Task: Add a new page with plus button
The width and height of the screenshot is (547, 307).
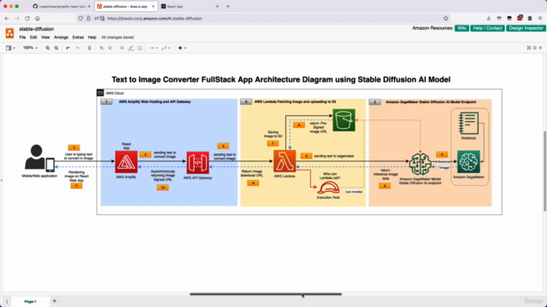Action: tap(55, 301)
